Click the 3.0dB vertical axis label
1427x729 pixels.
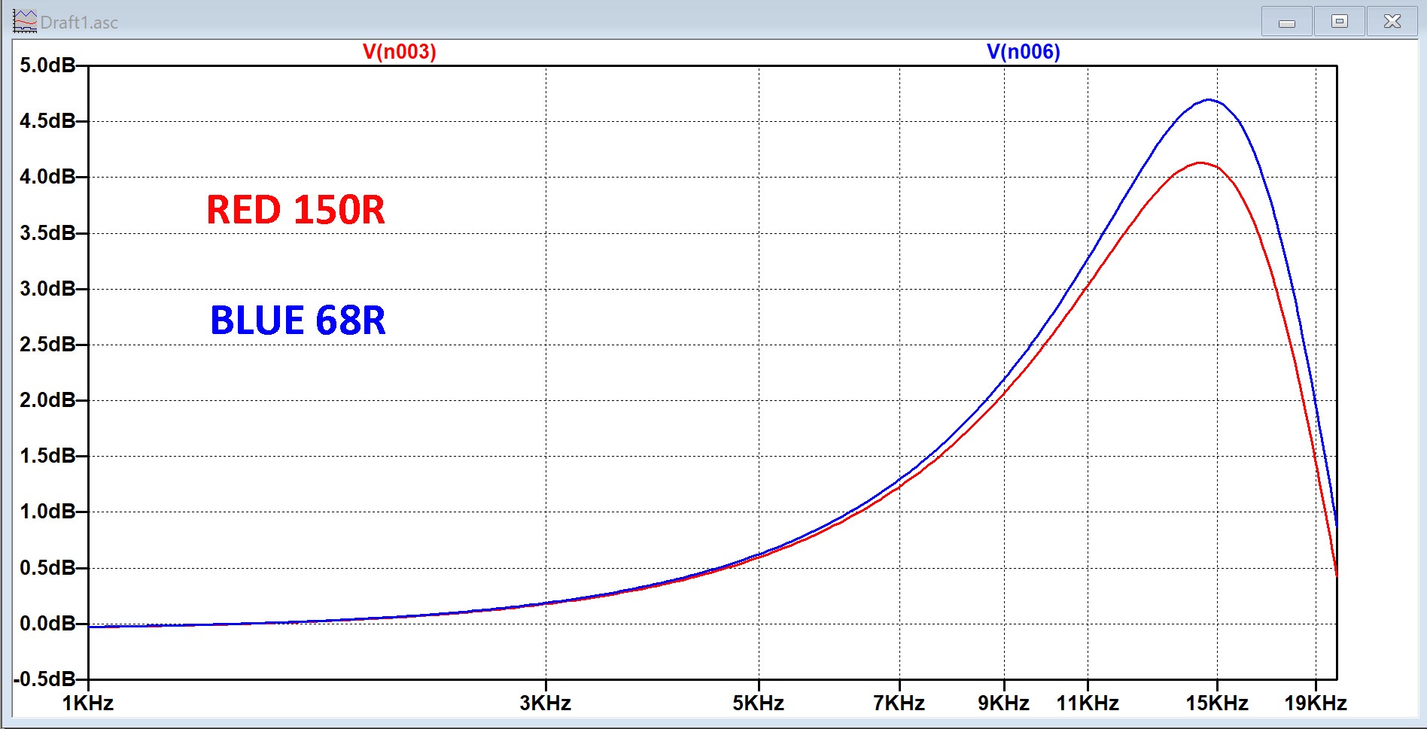(47, 289)
